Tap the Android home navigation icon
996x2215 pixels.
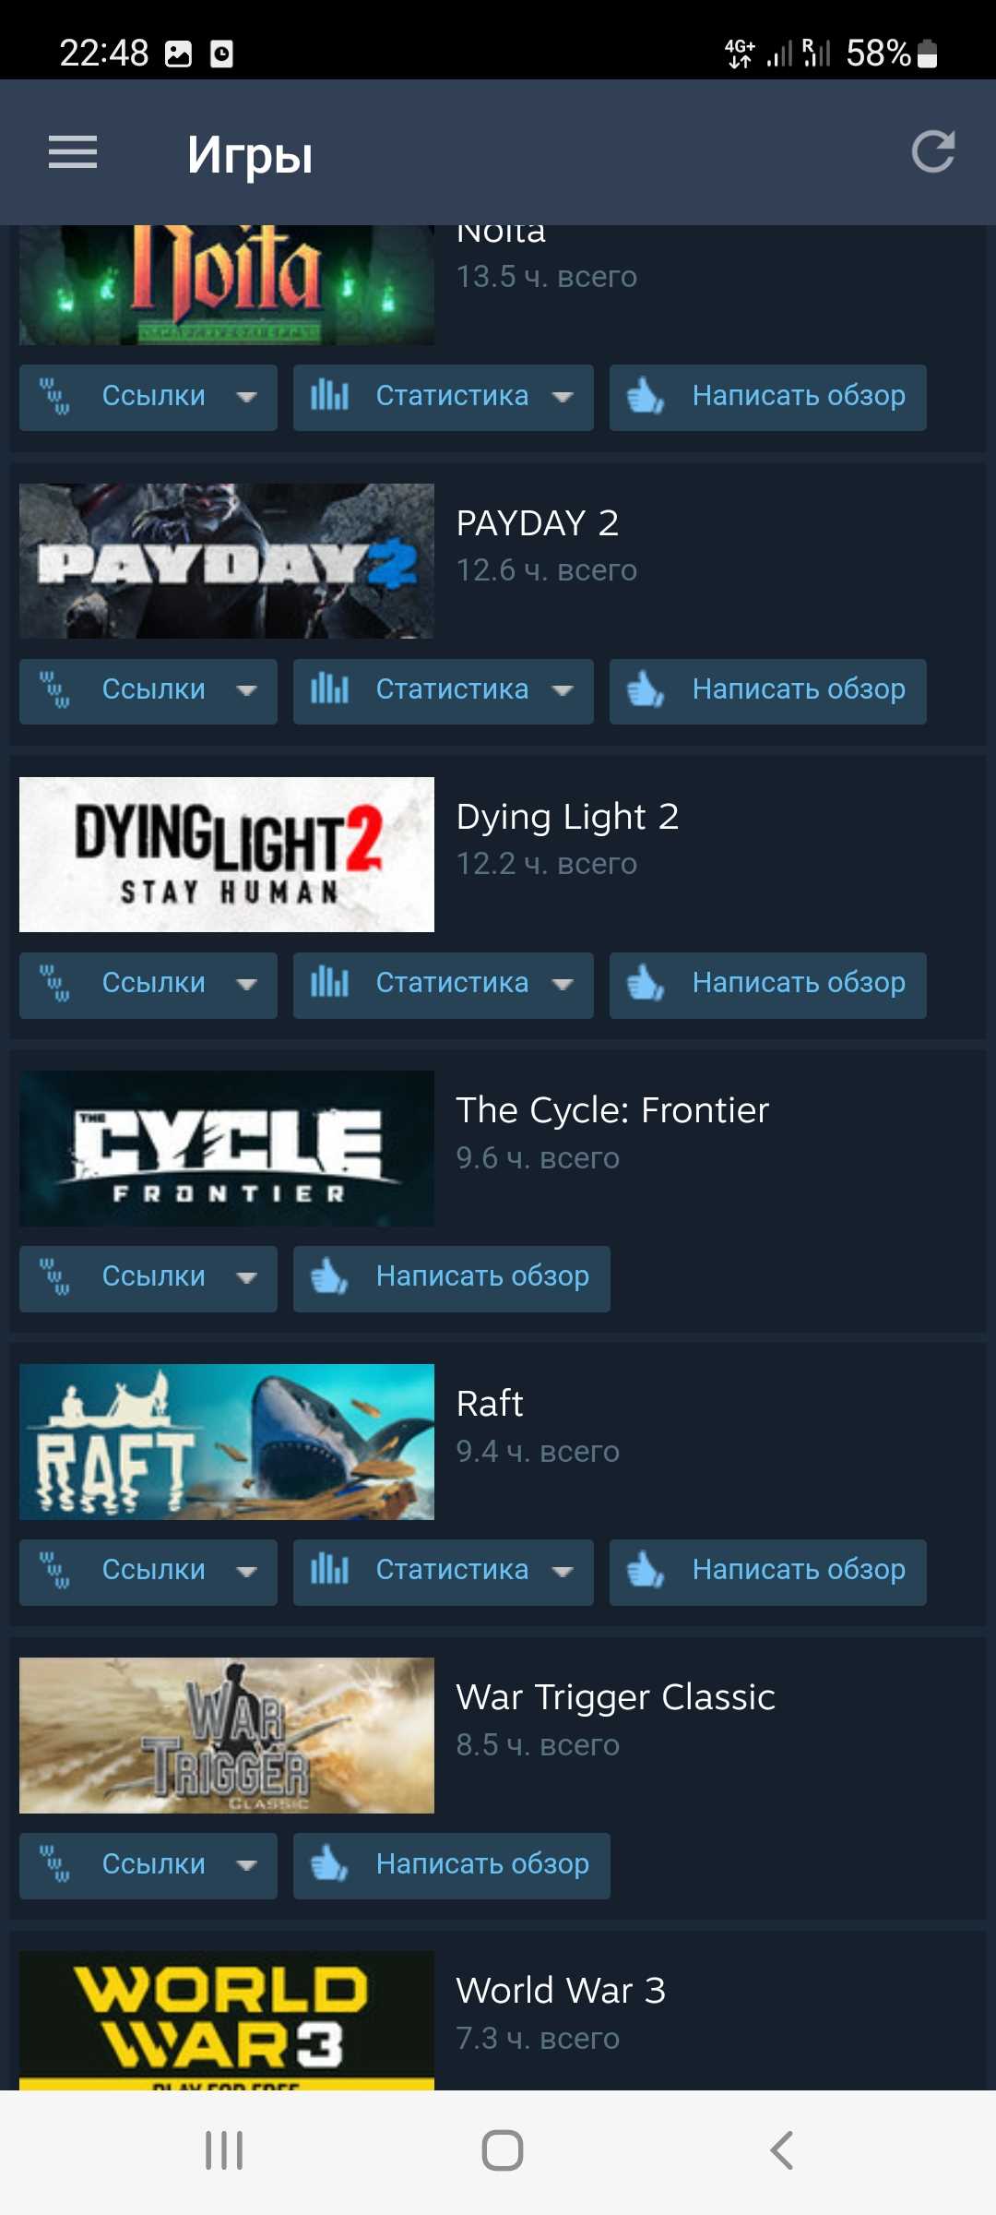pyautogui.click(x=503, y=2150)
